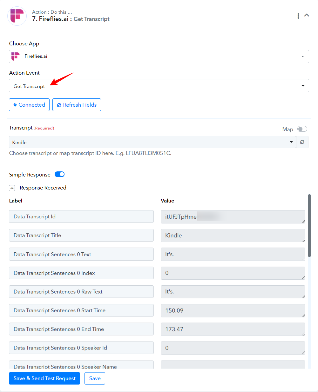Click the Sentences 0 Start Time label field
This screenshot has height=392, width=318.
(x=81, y=310)
